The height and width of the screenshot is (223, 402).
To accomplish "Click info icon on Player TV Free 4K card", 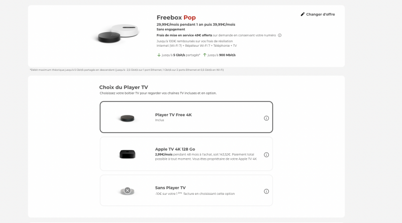I will tap(266, 118).
